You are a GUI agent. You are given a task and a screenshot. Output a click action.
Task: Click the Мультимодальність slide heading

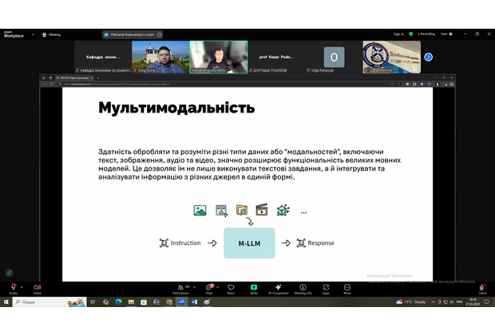tap(176, 108)
